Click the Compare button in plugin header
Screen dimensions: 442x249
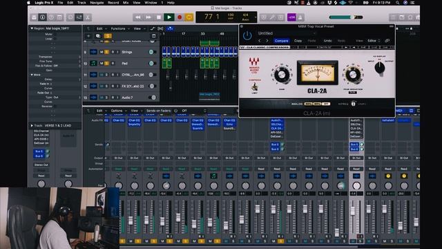281,41
